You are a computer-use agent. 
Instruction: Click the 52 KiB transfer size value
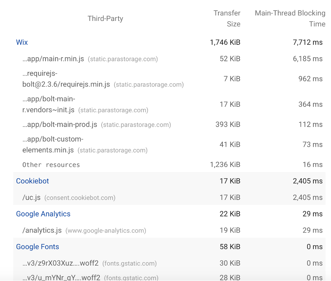(x=230, y=59)
